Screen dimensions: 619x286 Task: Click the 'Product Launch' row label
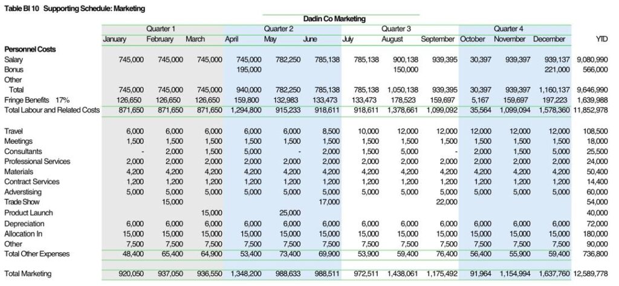[28, 212]
